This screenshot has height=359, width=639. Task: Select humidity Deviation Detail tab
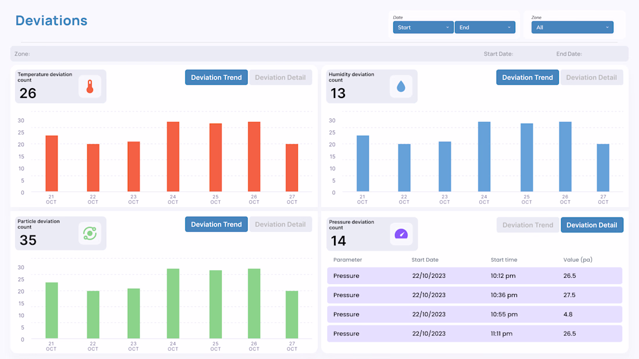[x=591, y=77]
